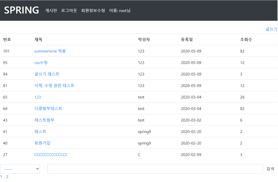Screen dimensions: 278x182
Task: Open the post titled summernote 적용
Action: (50, 51)
